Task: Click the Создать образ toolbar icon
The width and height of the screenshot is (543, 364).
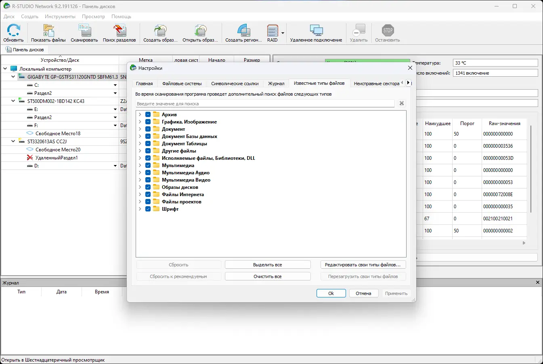Action: coord(160,30)
